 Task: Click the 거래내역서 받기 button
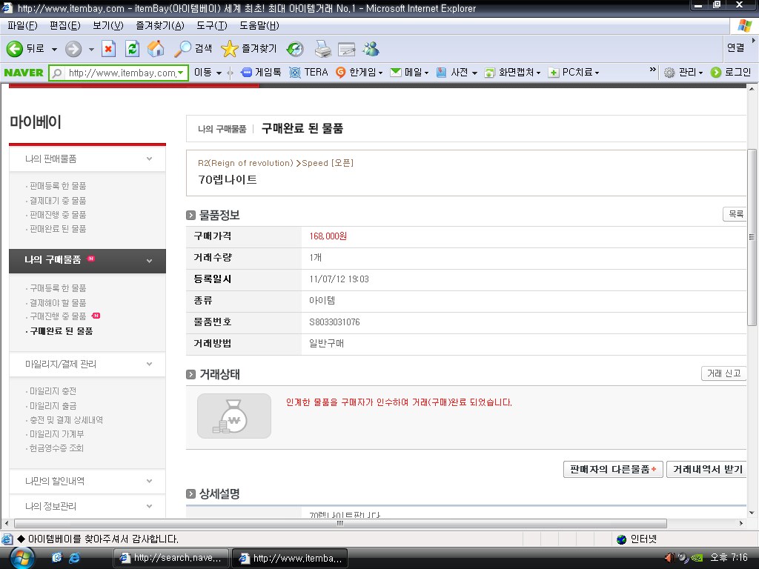(706, 469)
